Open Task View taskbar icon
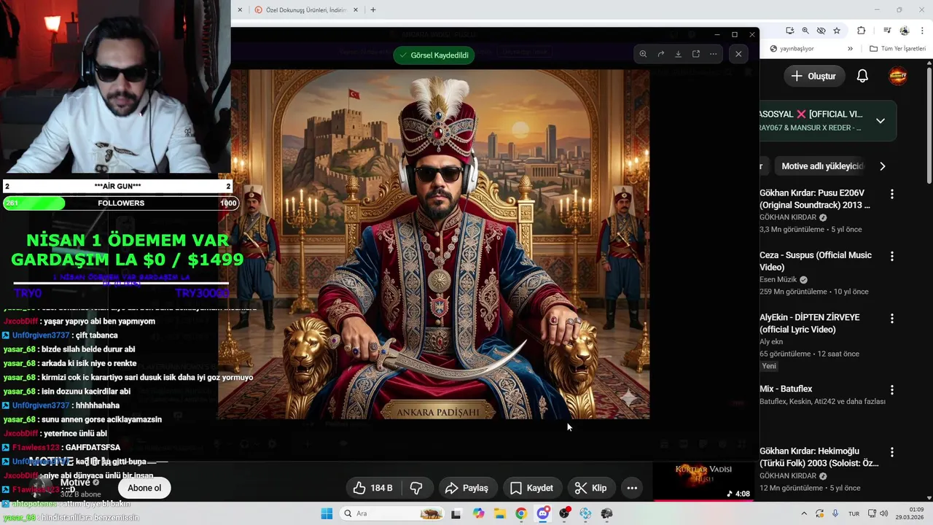This screenshot has width=933, height=525. pos(456,513)
